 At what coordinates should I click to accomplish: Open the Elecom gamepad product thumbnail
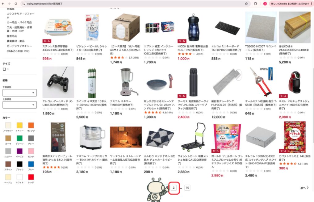(58, 82)
